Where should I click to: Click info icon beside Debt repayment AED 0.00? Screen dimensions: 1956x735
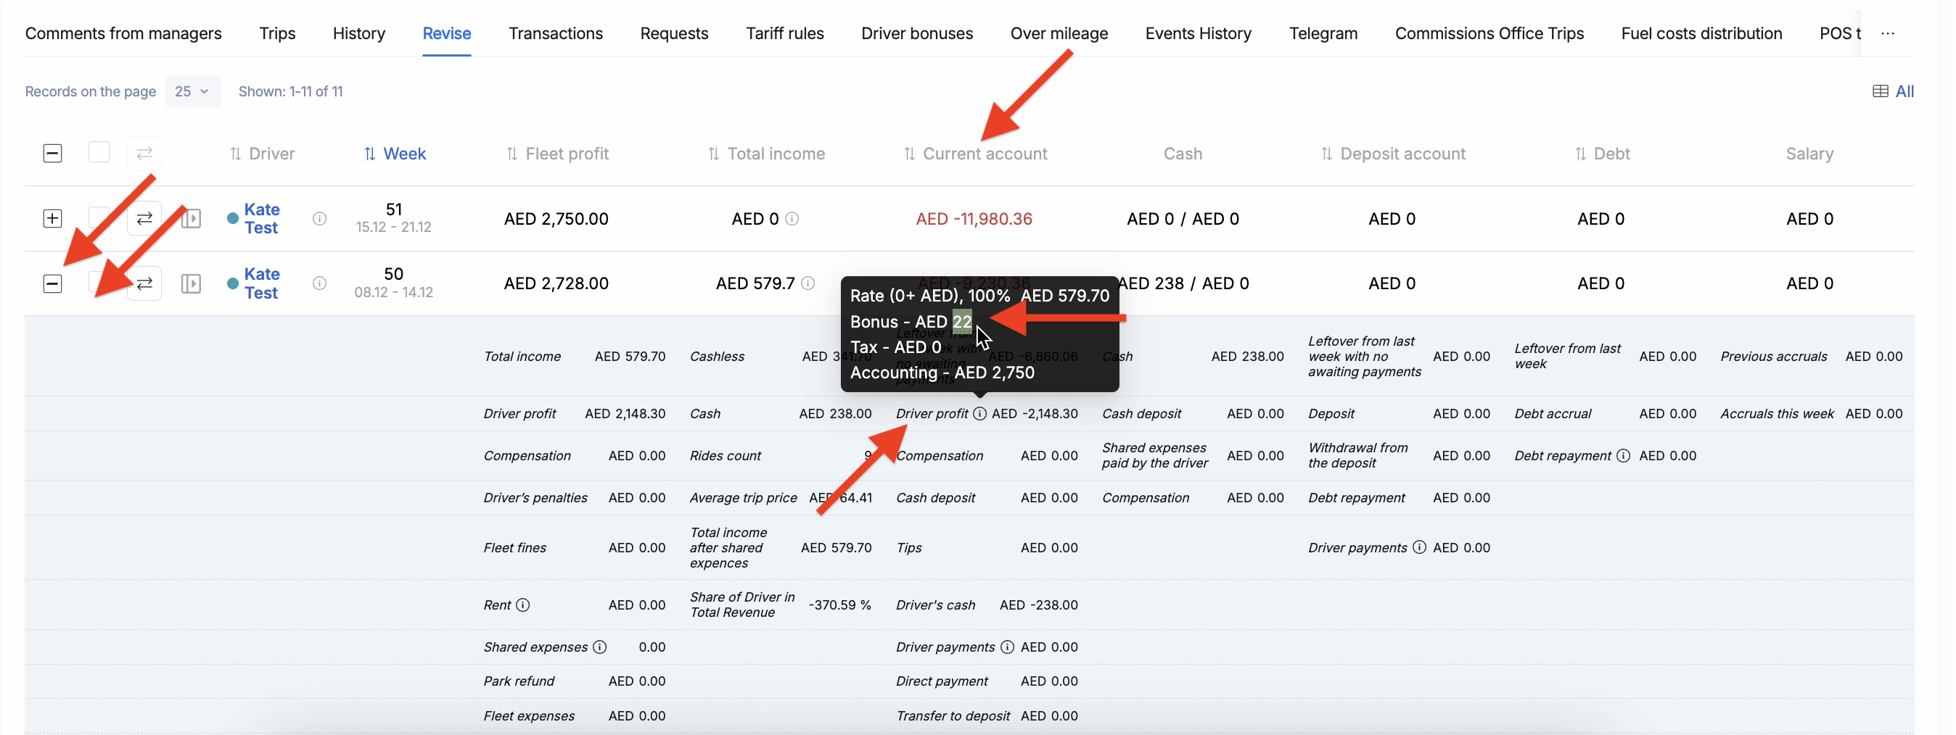[1624, 456]
